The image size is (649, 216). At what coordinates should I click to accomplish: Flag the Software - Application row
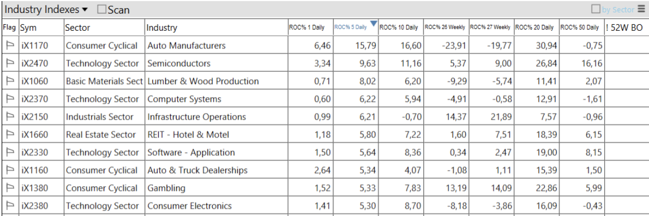click(10, 153)
